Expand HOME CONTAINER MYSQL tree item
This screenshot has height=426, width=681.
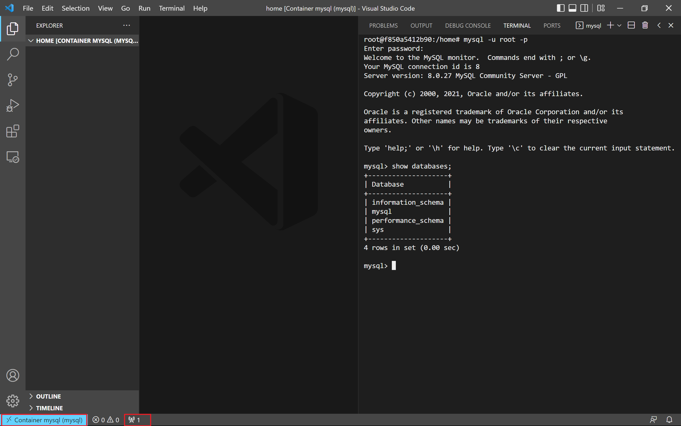30,41
